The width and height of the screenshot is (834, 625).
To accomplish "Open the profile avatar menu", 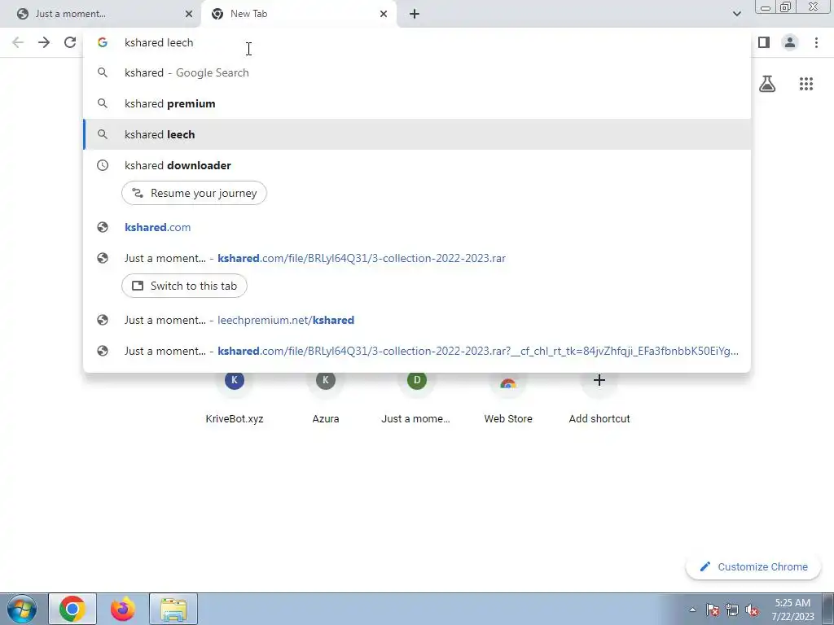I will 790,42.
